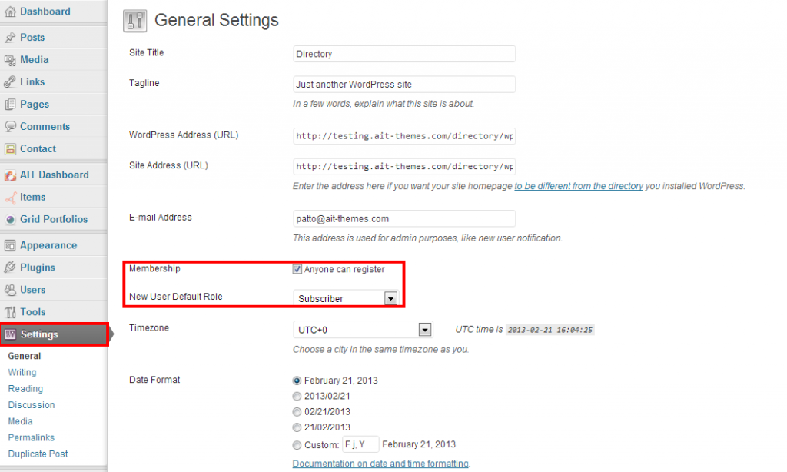Click the Comments speech bubble icon
Image resolution: width=787 pixels, height=472 pixels.
coord(11,127)
